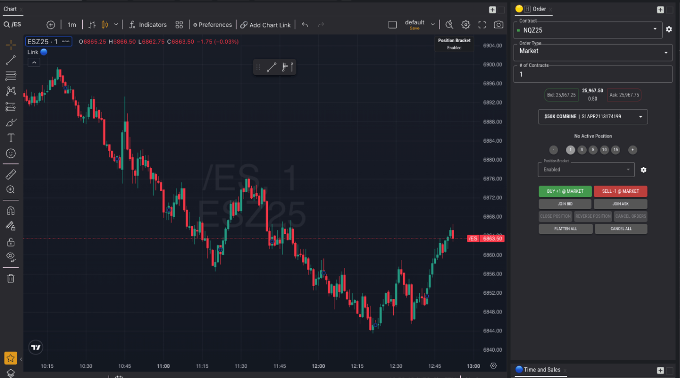The height and width of the screenshot is (378, 680).
Task: Activate the zoom in tool
Action: click(11, 190)
